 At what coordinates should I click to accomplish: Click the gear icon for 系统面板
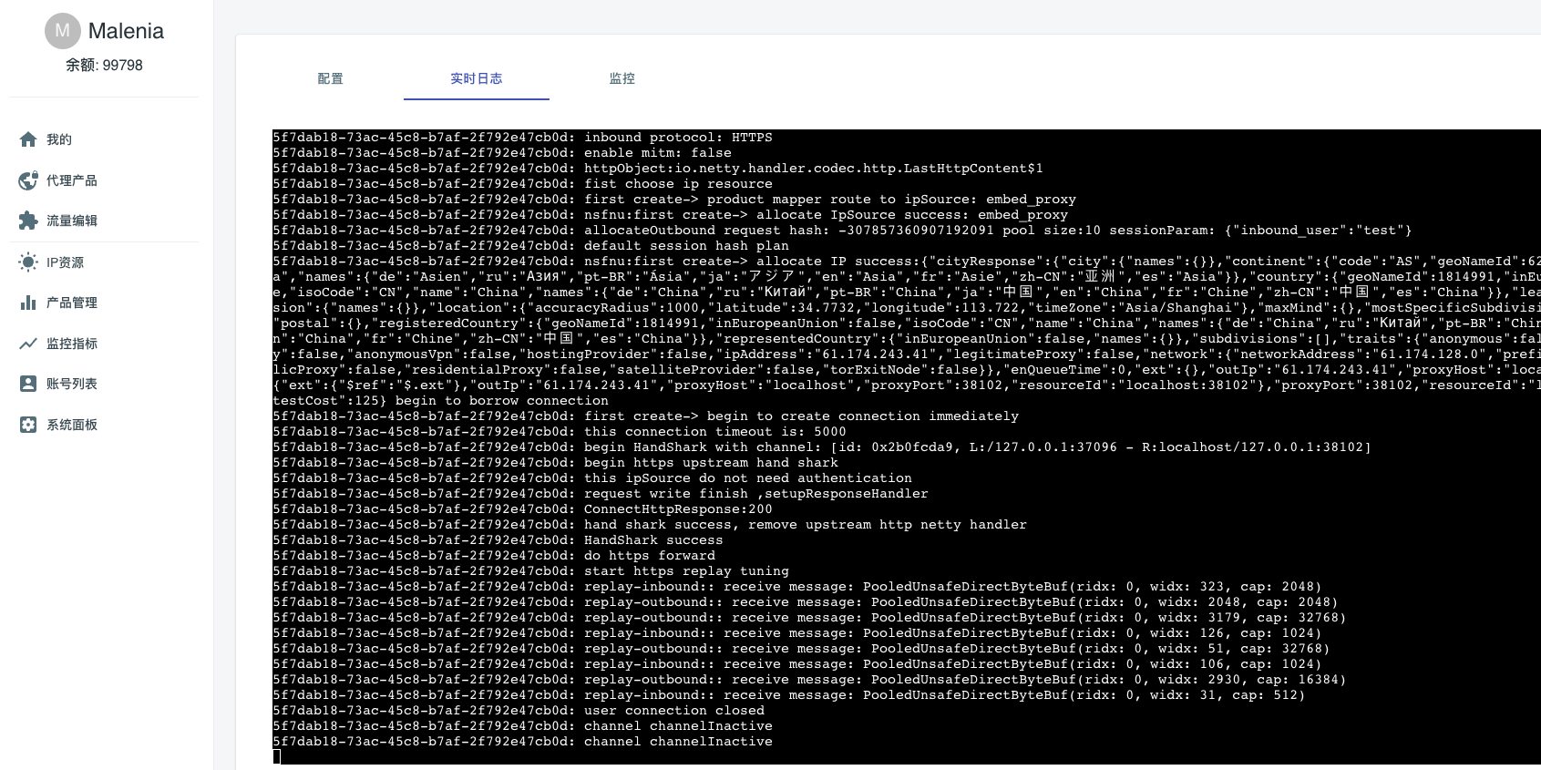tap(28, 425)
